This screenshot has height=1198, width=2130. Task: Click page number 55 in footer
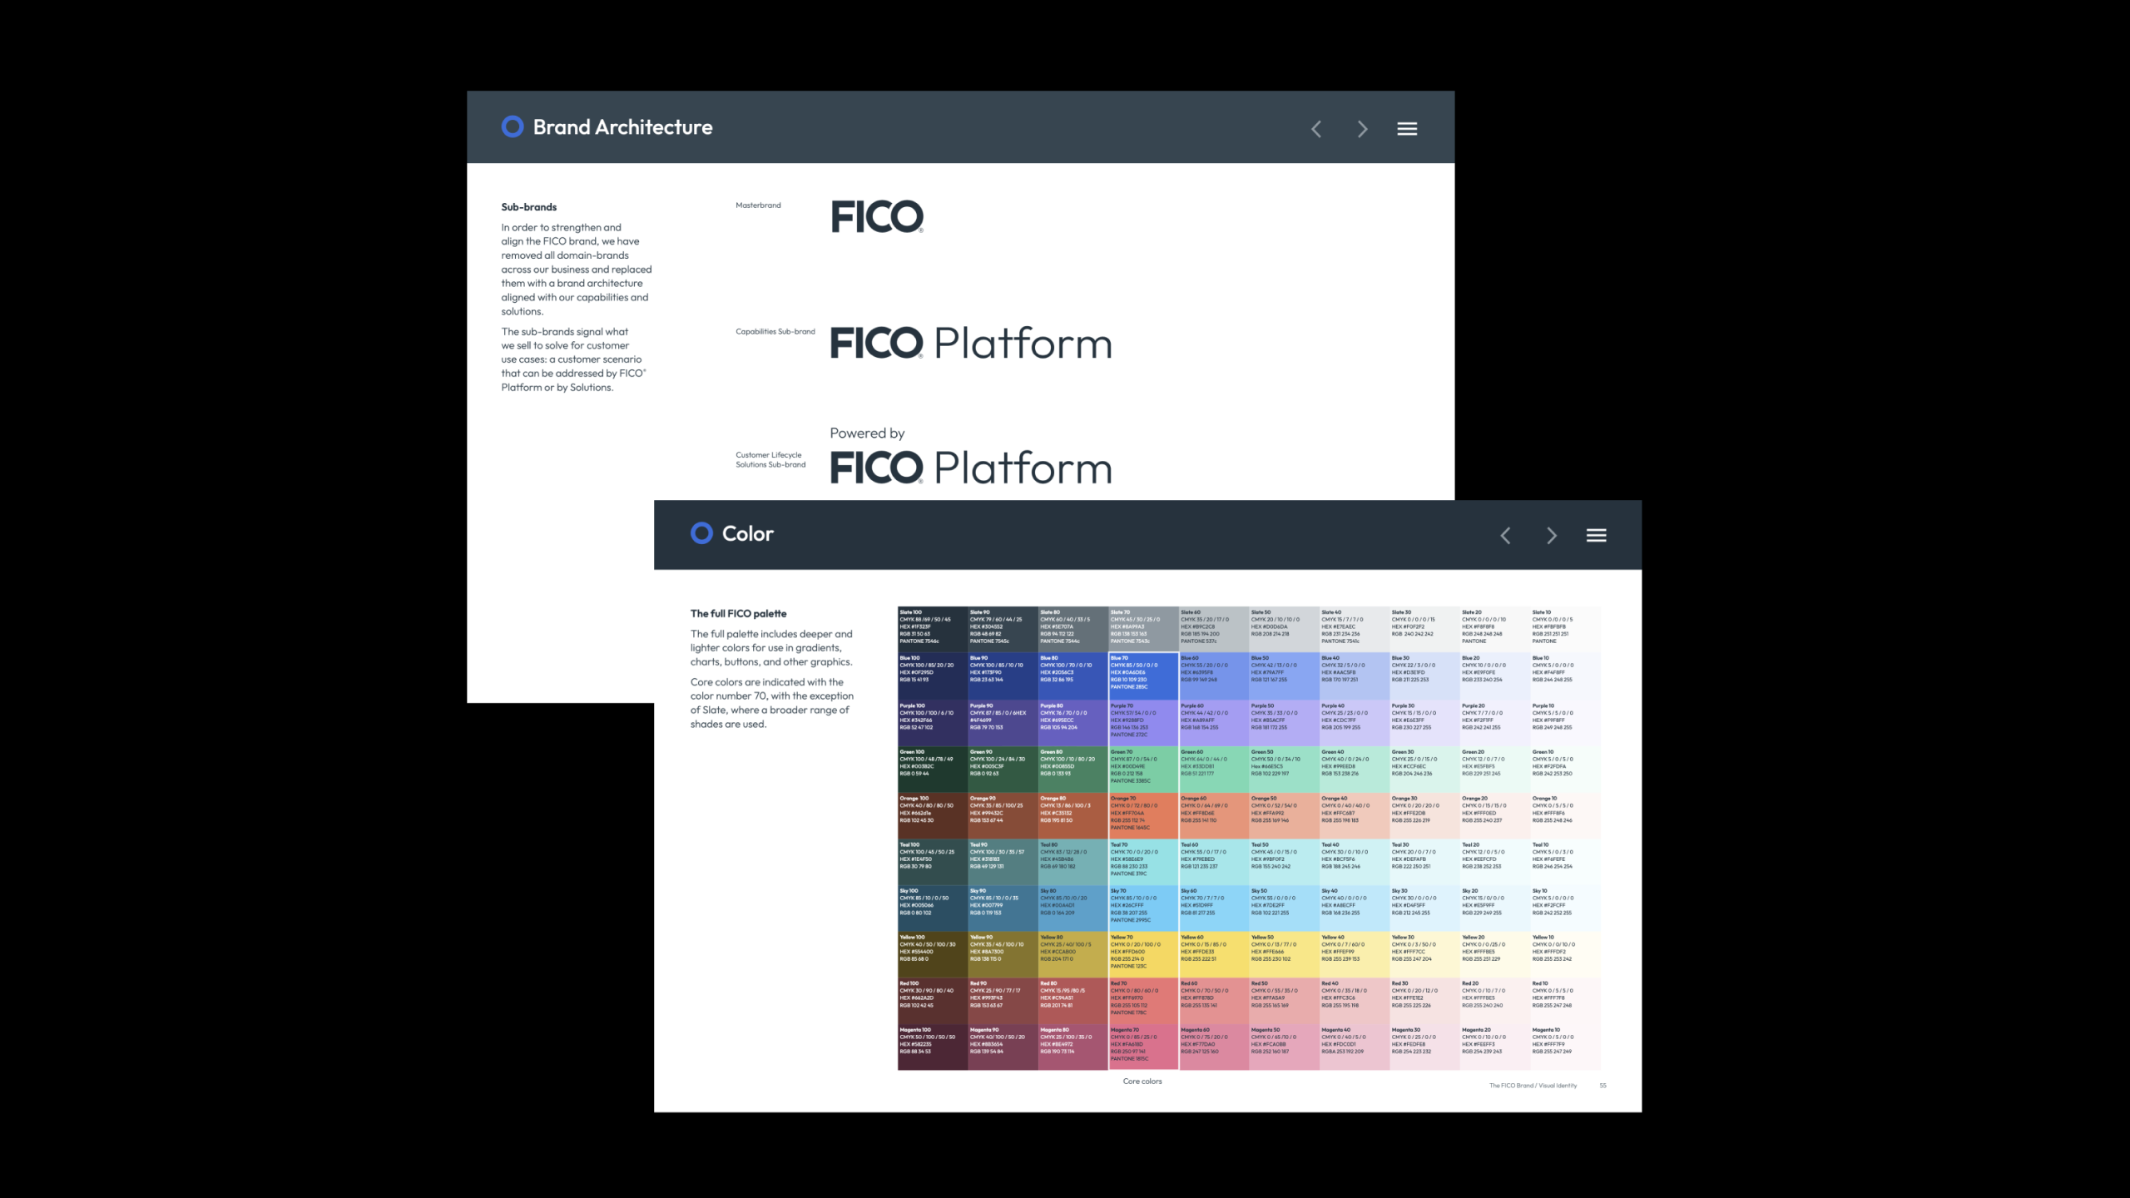[1602, 1086]
